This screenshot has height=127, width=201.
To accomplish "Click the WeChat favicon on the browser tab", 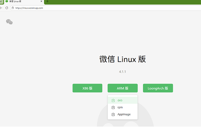I will click(x=7, y=1).
